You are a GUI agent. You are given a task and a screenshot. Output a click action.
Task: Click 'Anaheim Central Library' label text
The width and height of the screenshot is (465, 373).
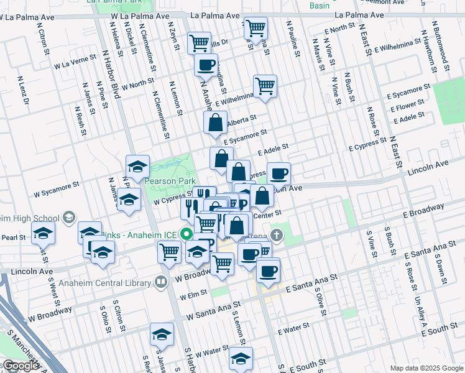[104, 283]
